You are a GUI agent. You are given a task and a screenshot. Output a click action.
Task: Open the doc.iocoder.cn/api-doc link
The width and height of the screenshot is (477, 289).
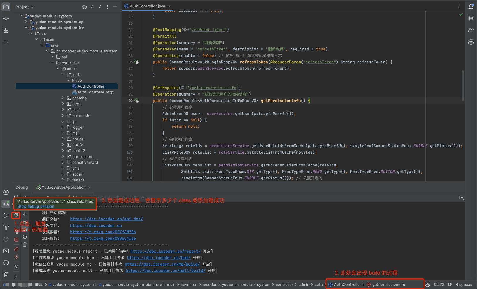pyautogui.click(x=106, y=219)
